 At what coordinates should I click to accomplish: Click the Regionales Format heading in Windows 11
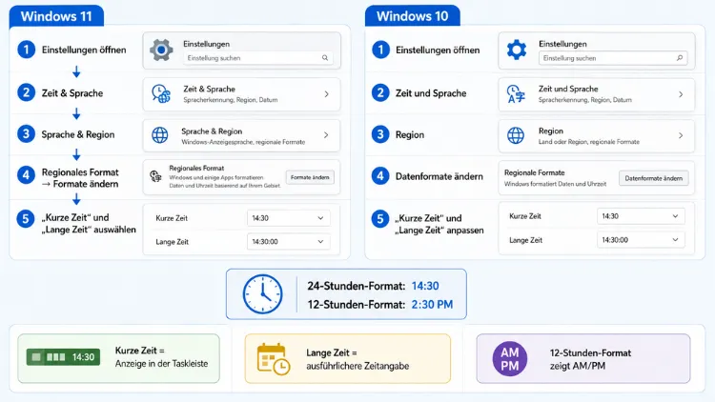(x=196, y=169)
